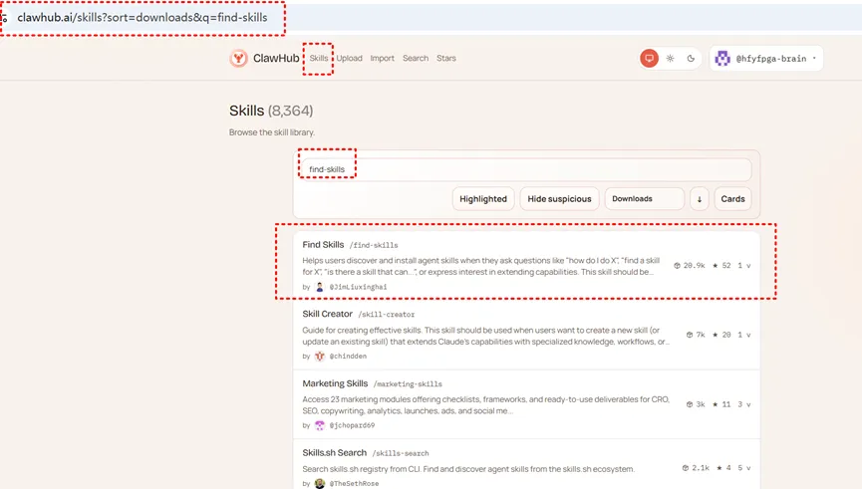Click the star icon beside 11

point(716,404)
